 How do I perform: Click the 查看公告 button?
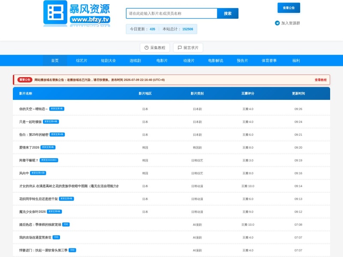point(289,8)
